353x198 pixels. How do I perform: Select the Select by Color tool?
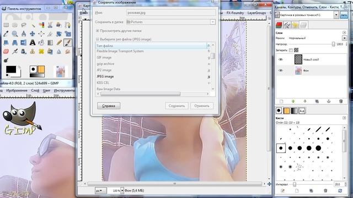point(41,25)
